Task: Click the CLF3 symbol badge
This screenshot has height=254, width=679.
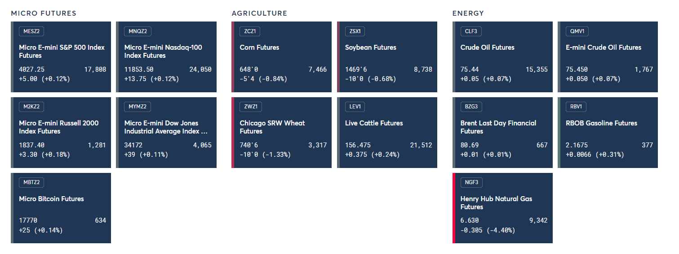Action: pos(471,31)
